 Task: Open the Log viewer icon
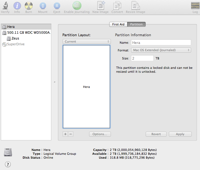click(195, 6)
